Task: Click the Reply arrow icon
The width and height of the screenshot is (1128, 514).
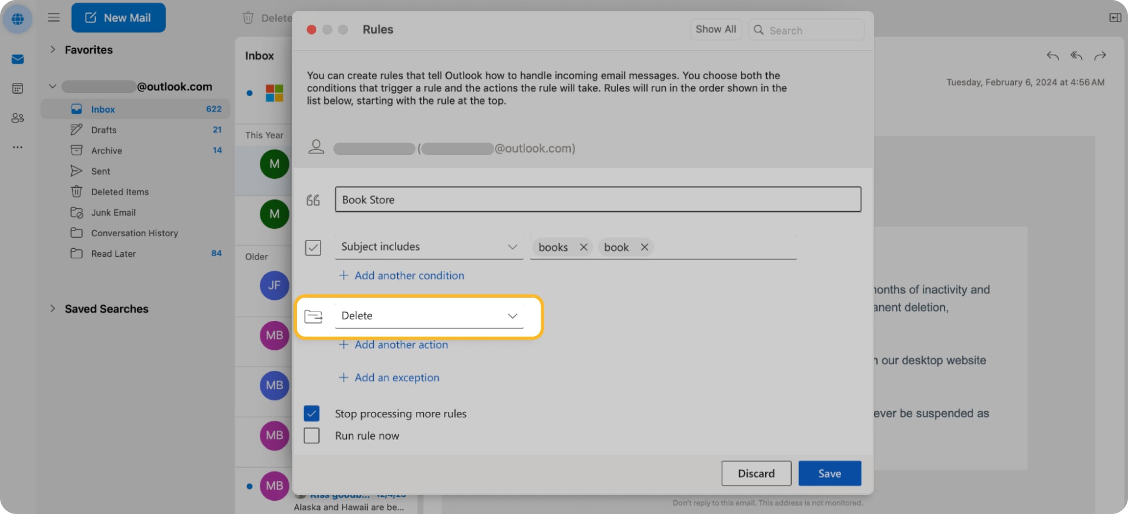Action: pos(1053,56)
